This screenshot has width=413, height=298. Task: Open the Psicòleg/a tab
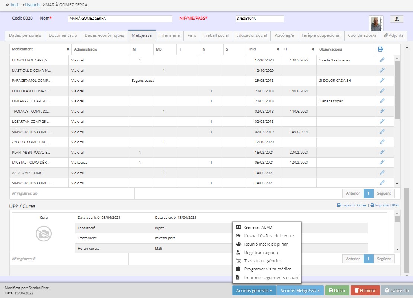284,35
